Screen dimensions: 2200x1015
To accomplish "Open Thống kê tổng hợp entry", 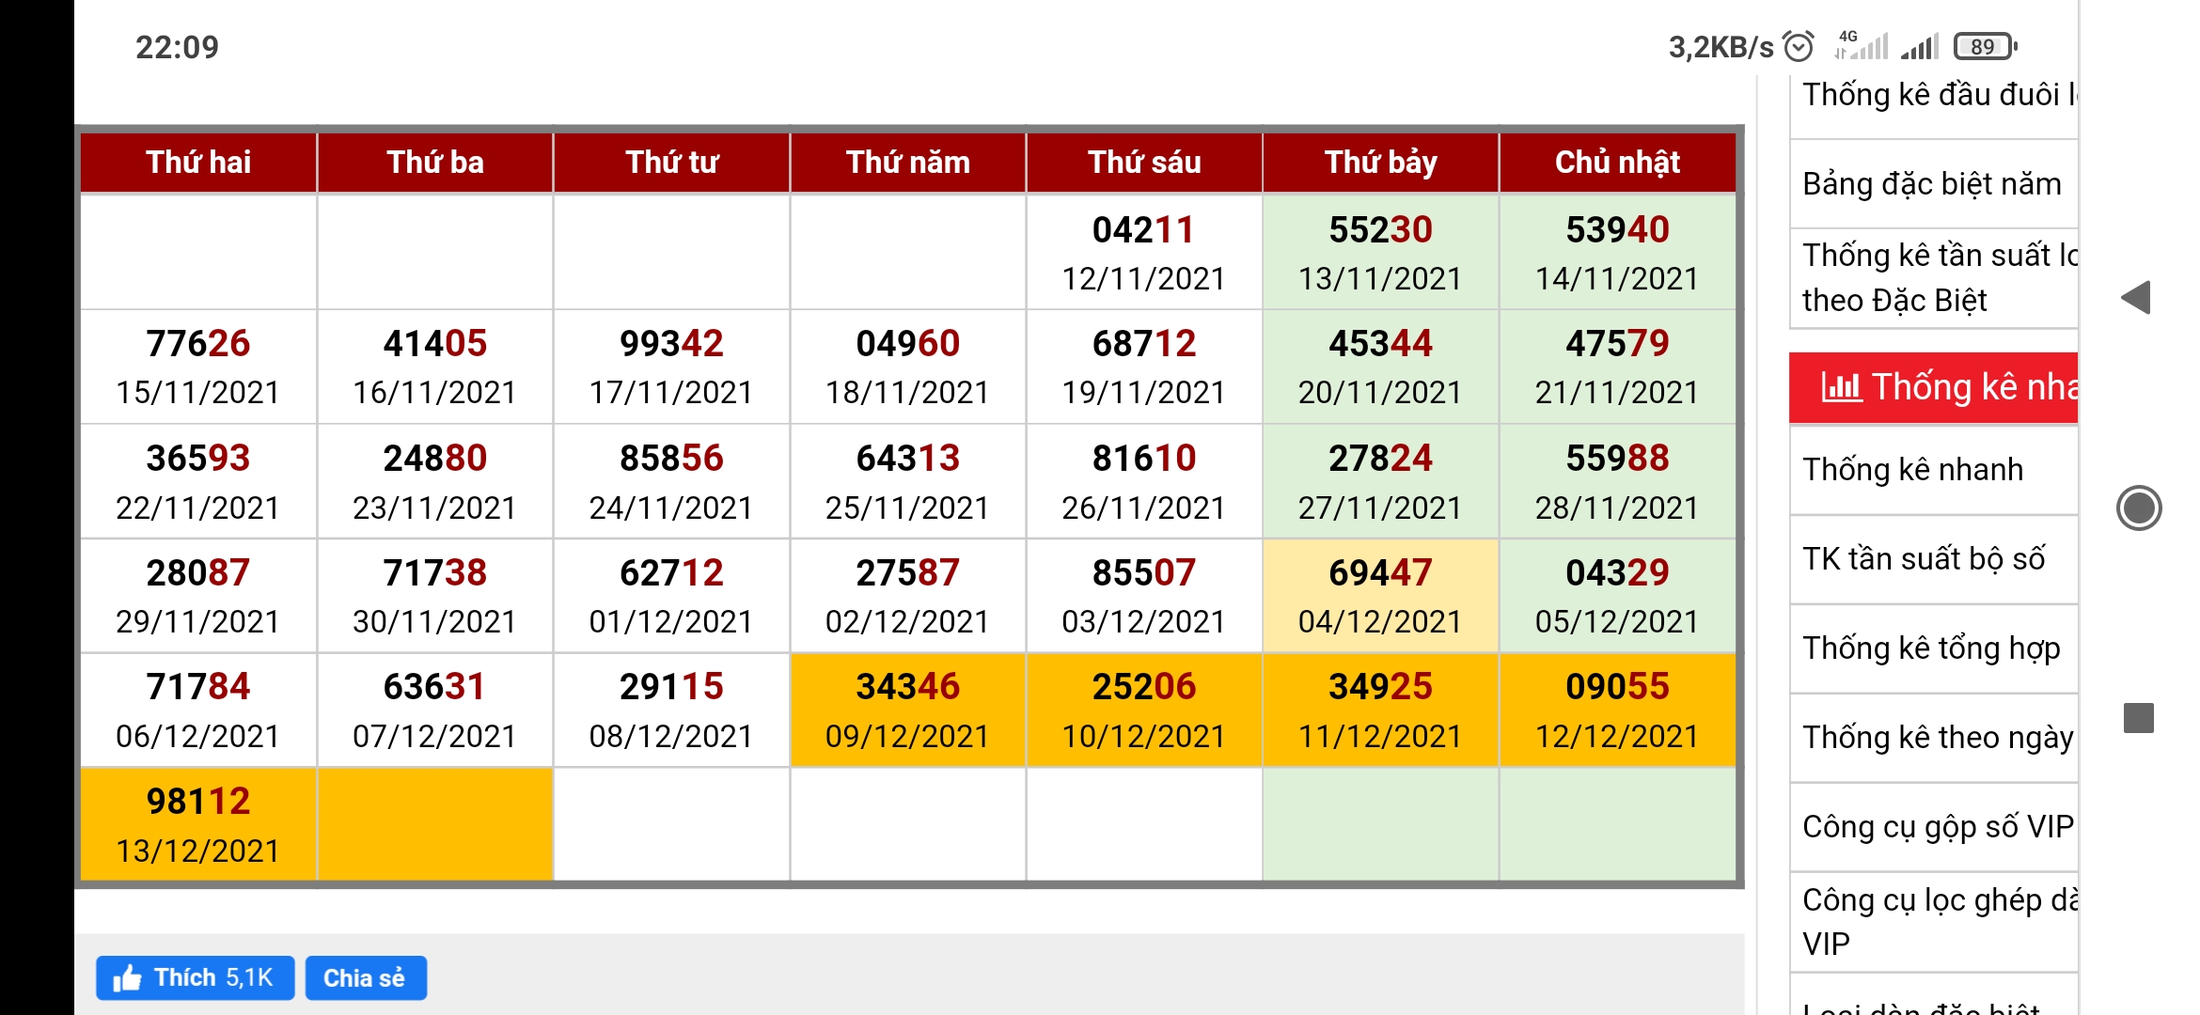I will (x=1933, y=648).
